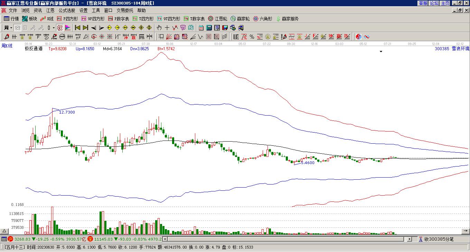470x252 pixels.
Task: Click the red-blue yin-yang icon
Action: pos(359,37)
